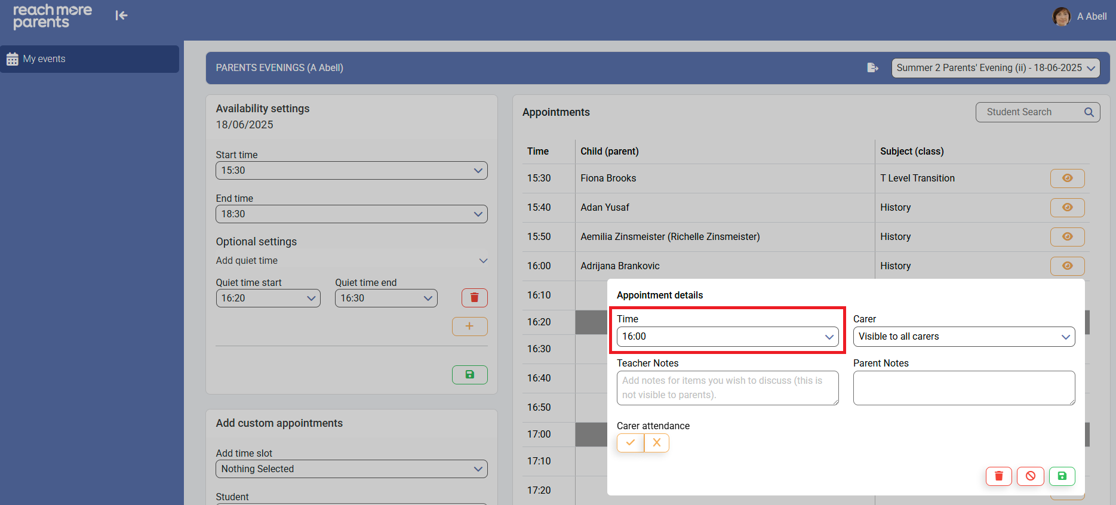Click the red cancel icon in appointment details
Screen dimensions: 1116x505
1030,476
